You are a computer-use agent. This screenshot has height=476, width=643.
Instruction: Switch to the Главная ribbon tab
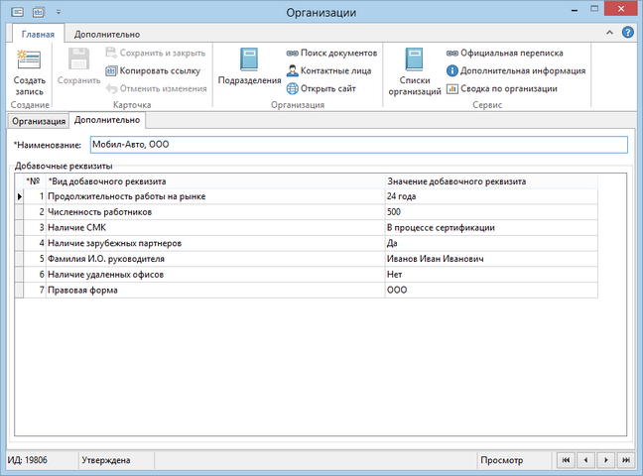[38, 34]
